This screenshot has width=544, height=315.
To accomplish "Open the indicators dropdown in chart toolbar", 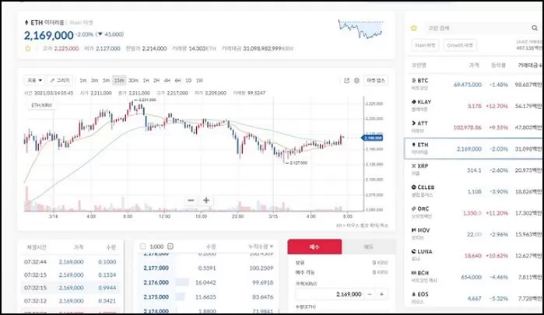I will pyautogui.click(x=33, y=80).
